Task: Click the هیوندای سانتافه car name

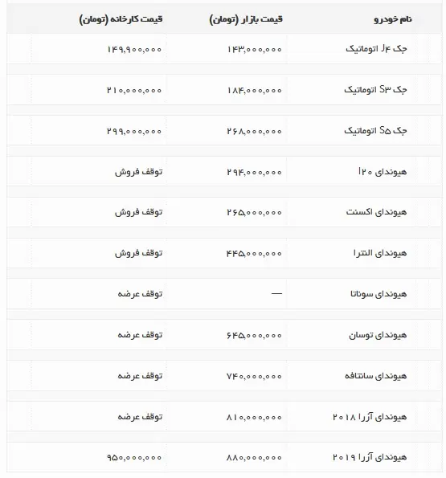Action: click(x=376, y=376)
